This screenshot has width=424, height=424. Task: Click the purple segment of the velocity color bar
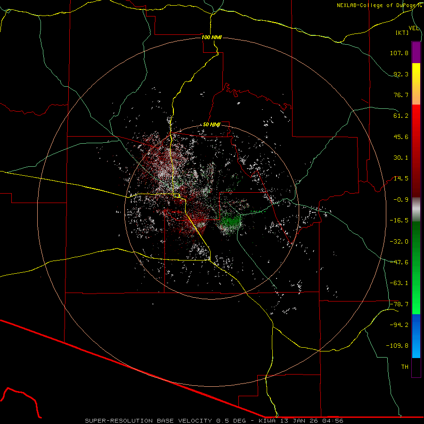(416, 52)
